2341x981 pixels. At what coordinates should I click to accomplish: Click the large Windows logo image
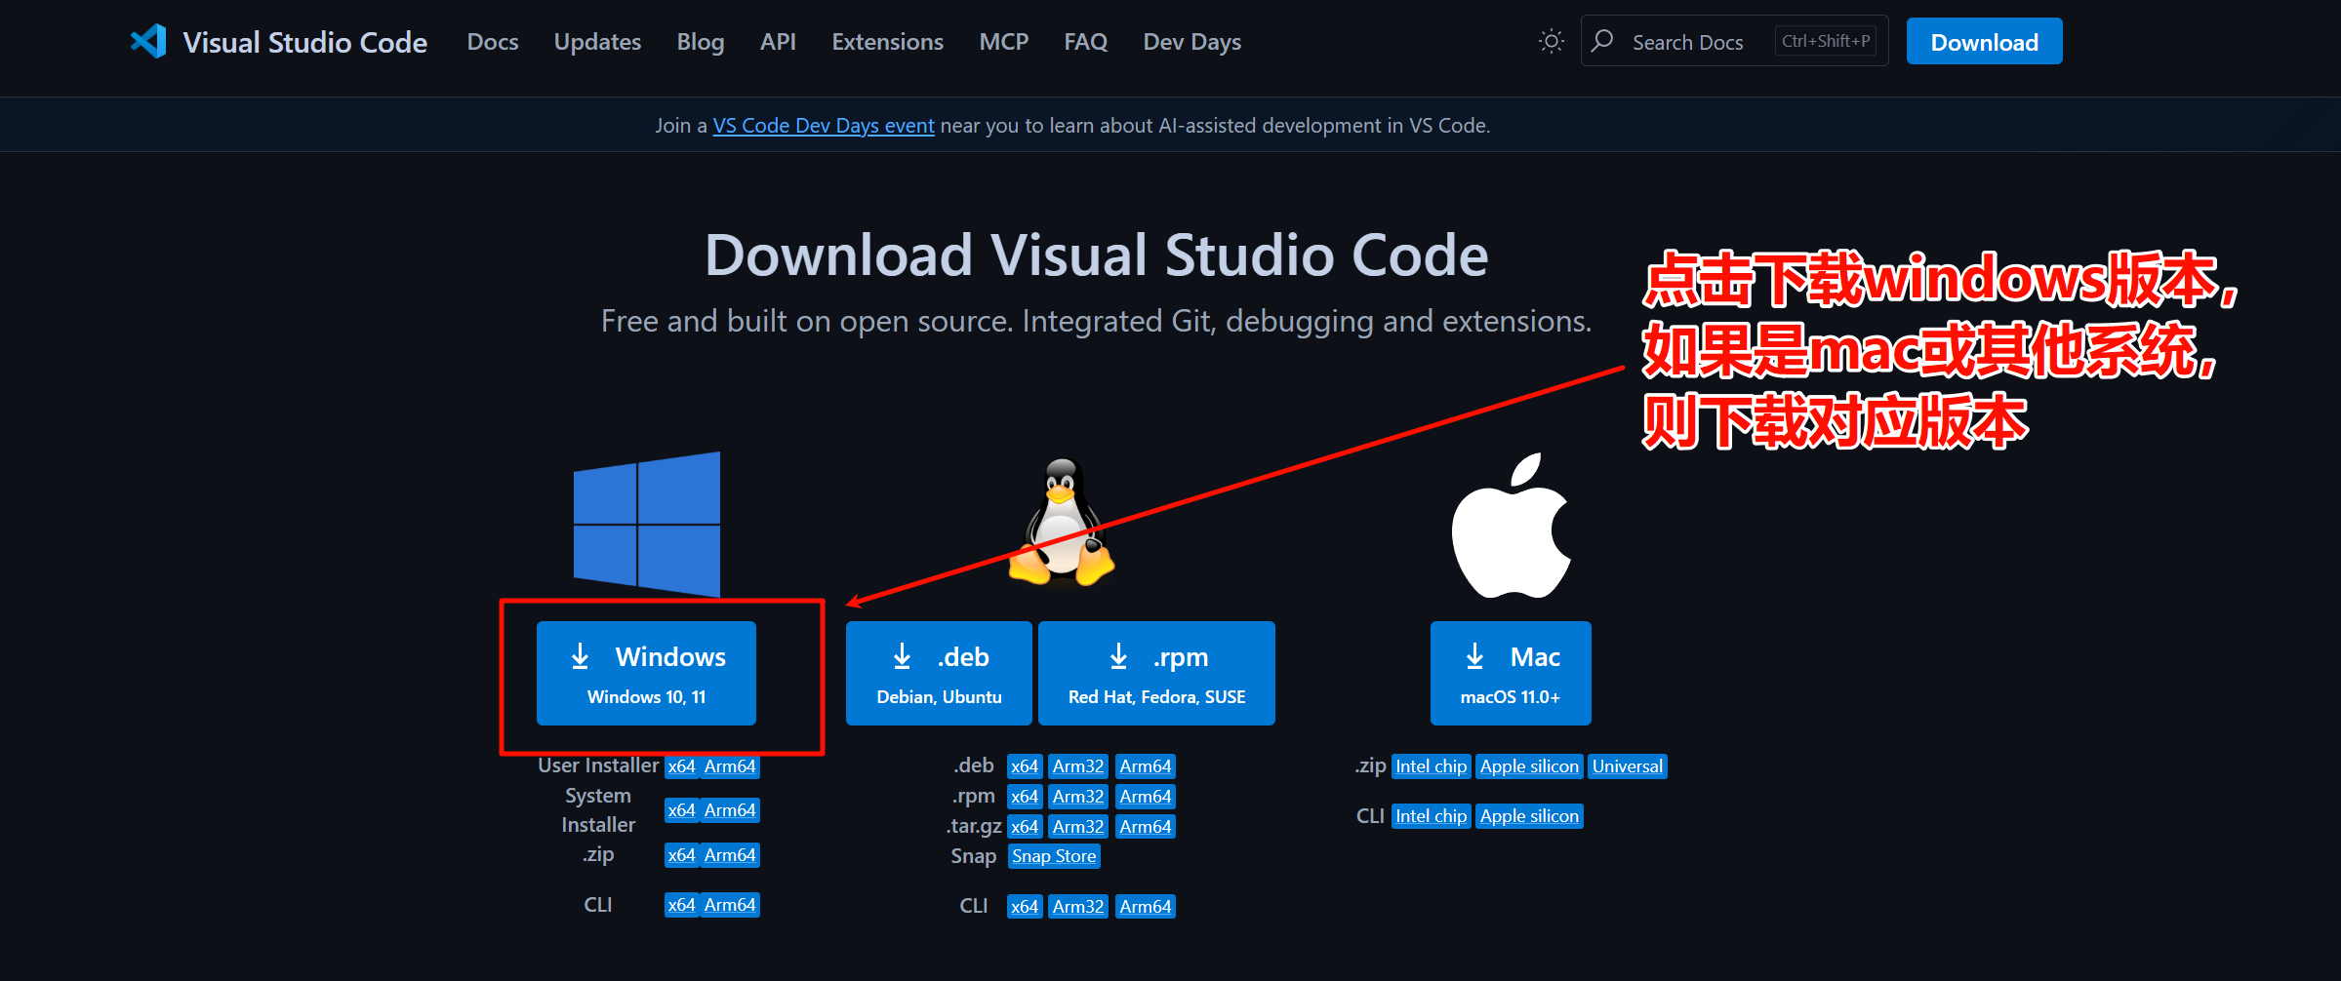click(646, 524)
